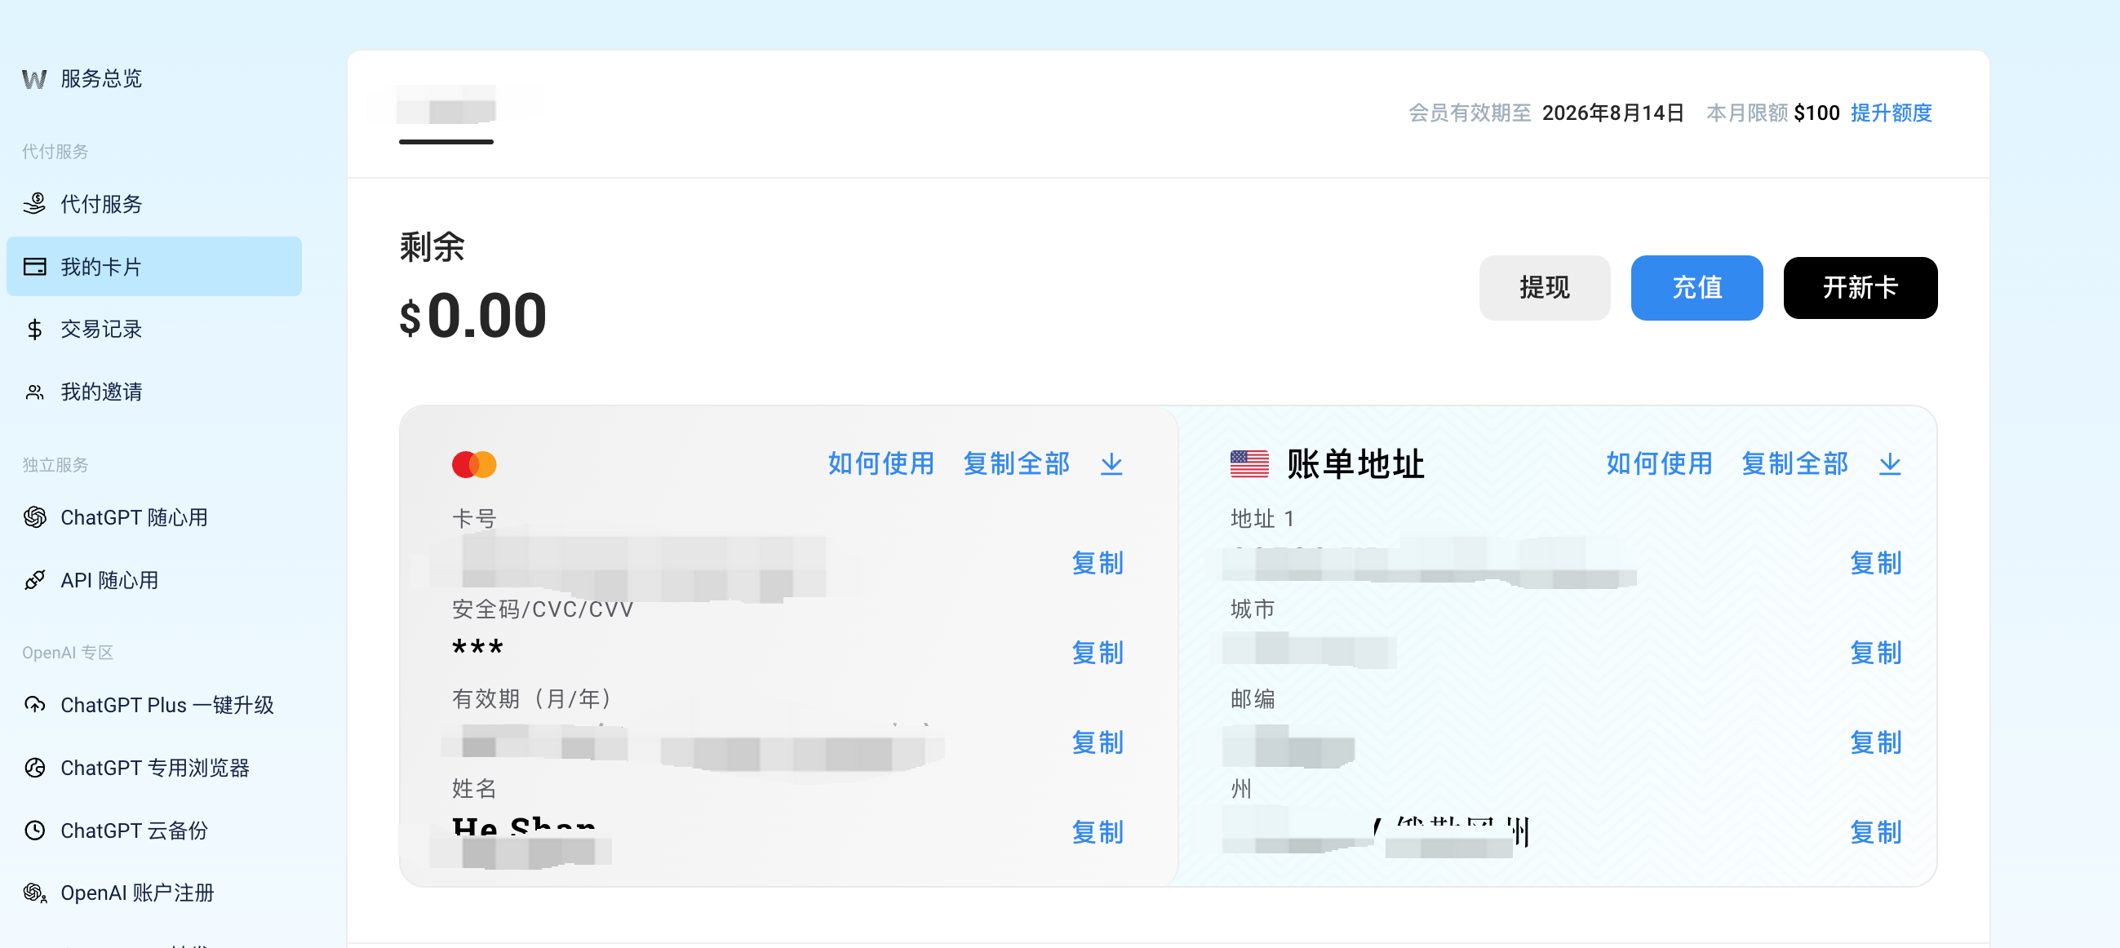The image size is (2120, 948).
Task: Copy the 姓名 cardholder name
Action: pos(1097,832)
